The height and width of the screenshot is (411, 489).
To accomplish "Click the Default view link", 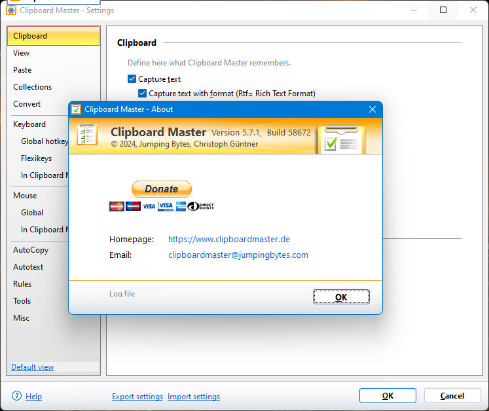I will 33,367.
